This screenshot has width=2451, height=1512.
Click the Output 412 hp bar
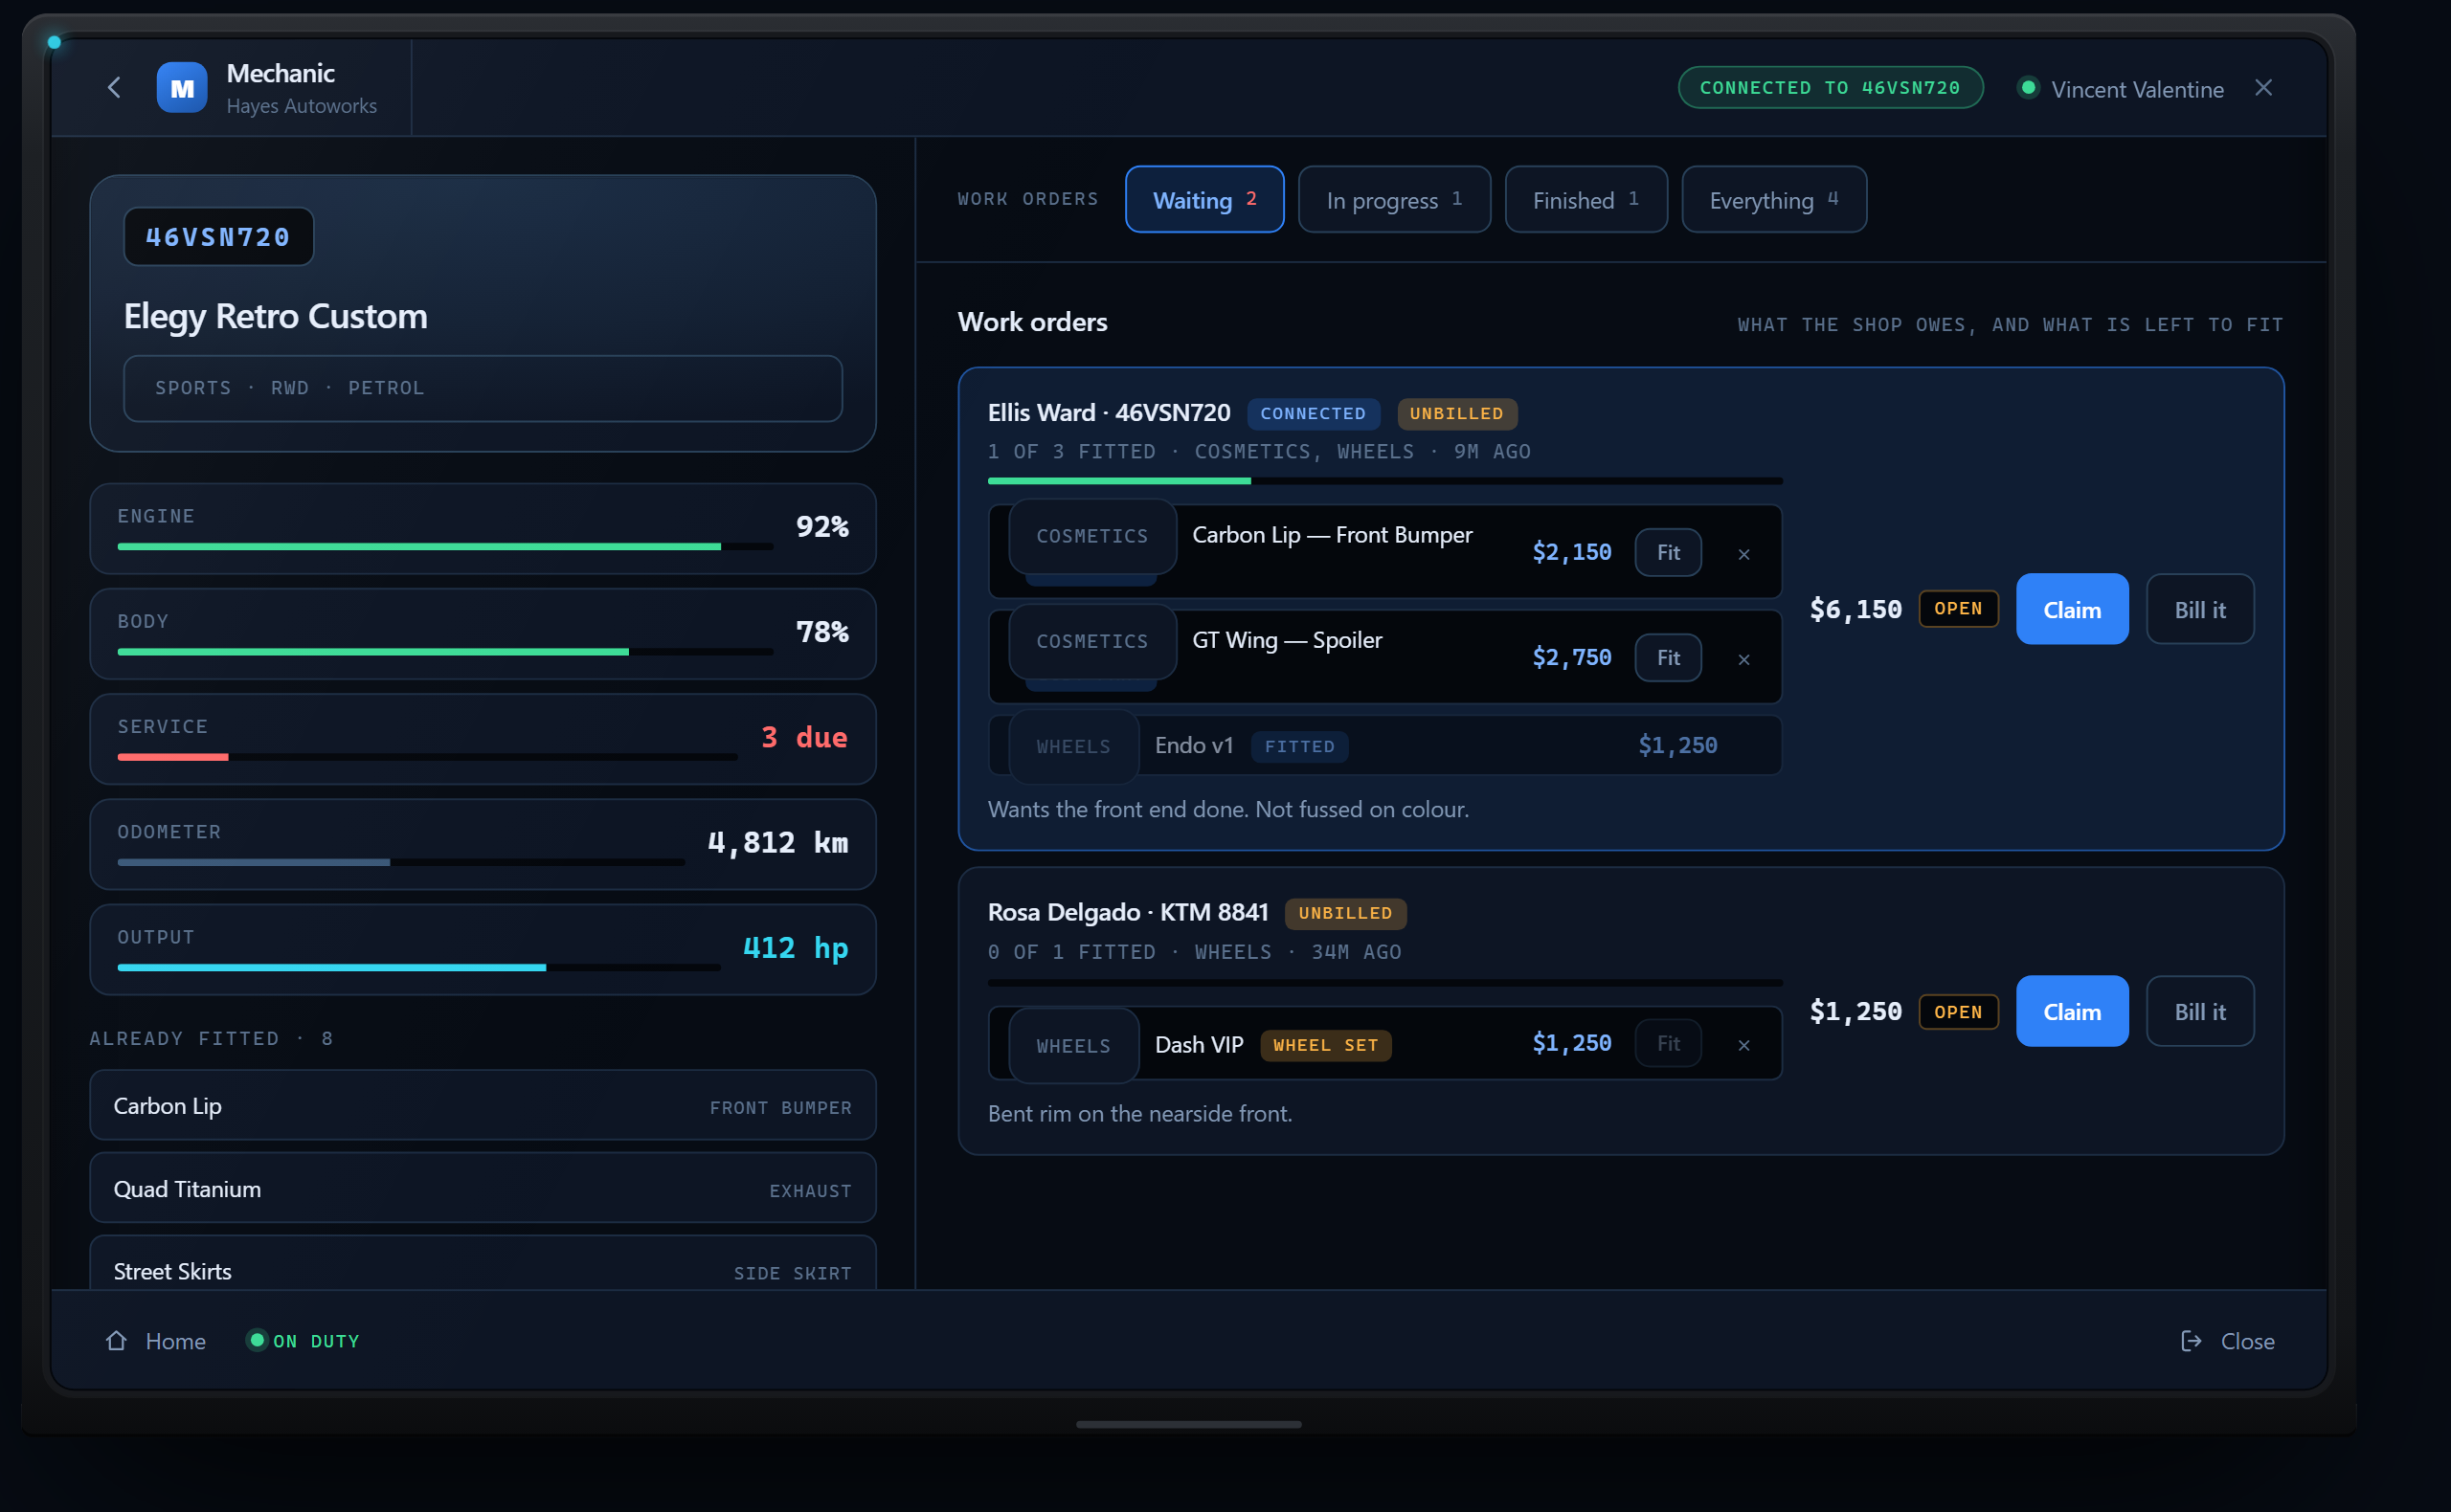tap(419, 968)
